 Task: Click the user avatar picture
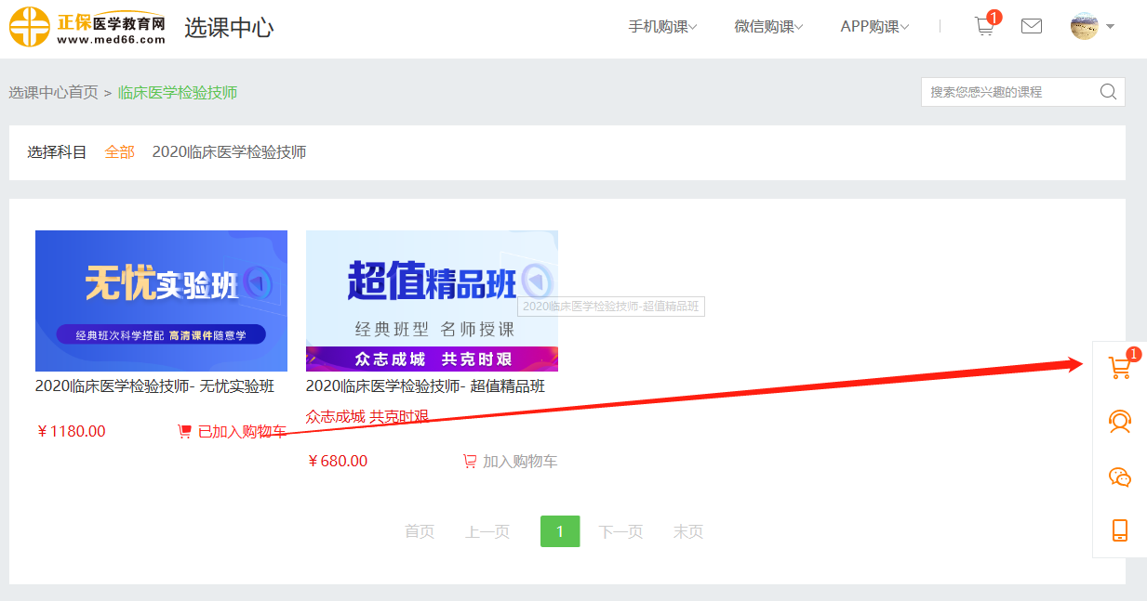pyautogui.click(x=1084, y=26)
